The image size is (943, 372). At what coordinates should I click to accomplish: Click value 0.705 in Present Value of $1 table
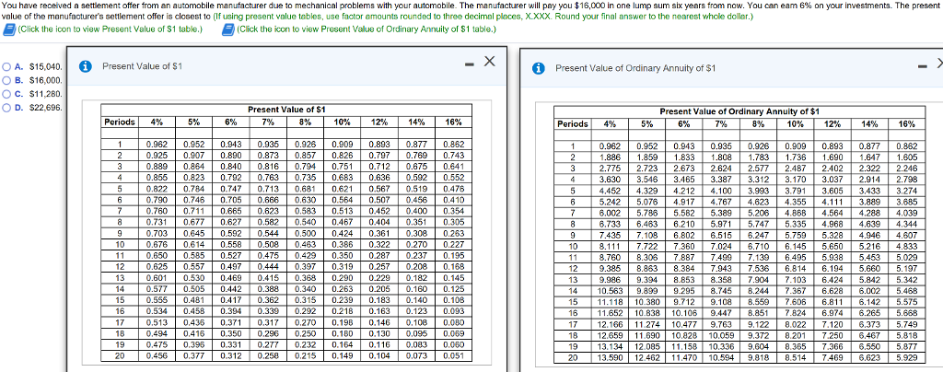click(x=231, y=200)
